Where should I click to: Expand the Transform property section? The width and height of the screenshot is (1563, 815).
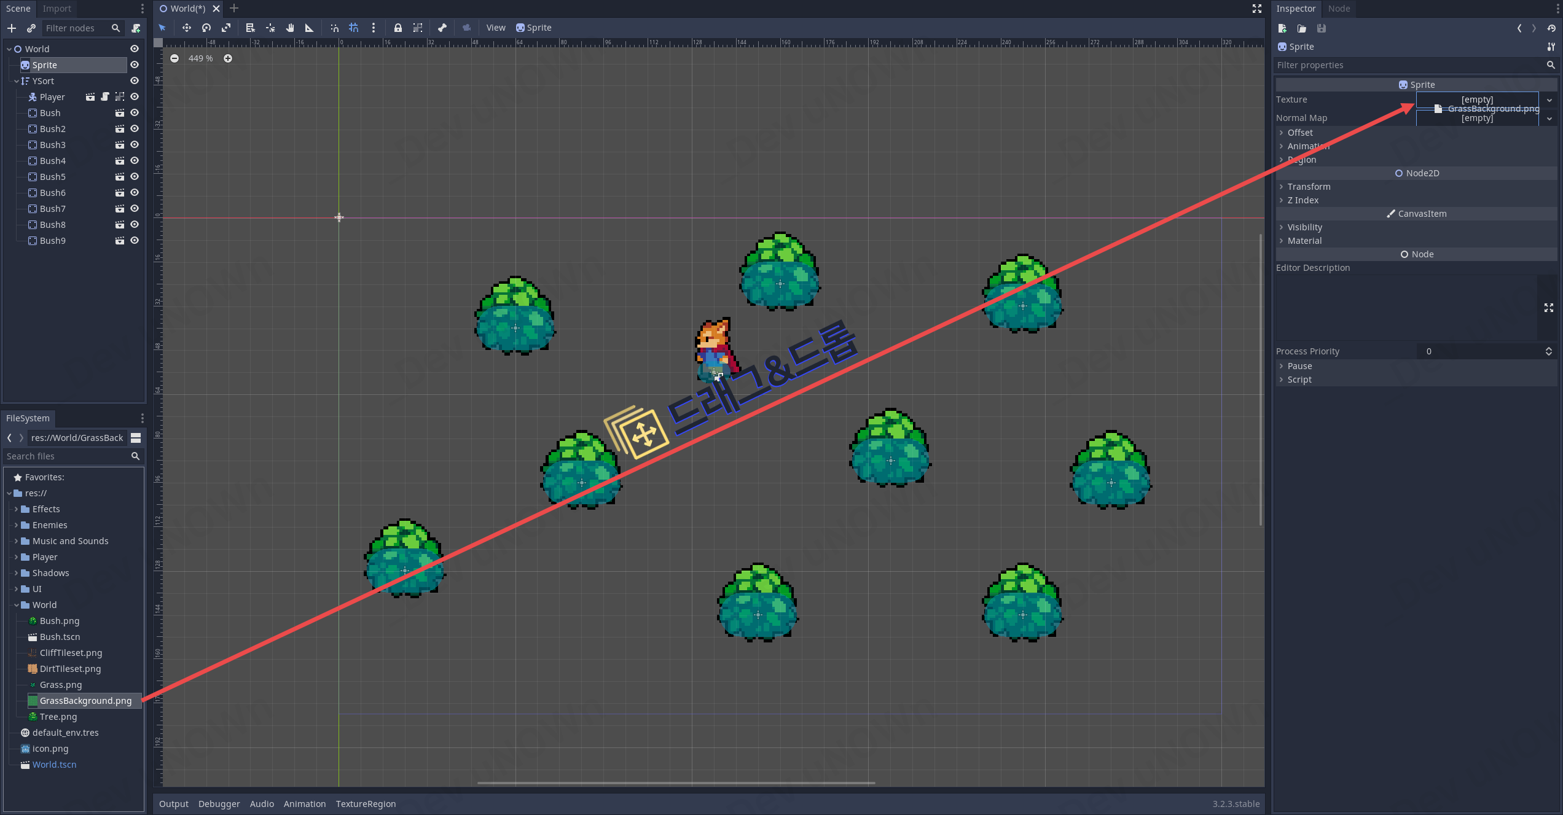pyautogui.click(x=1309, y=187)
